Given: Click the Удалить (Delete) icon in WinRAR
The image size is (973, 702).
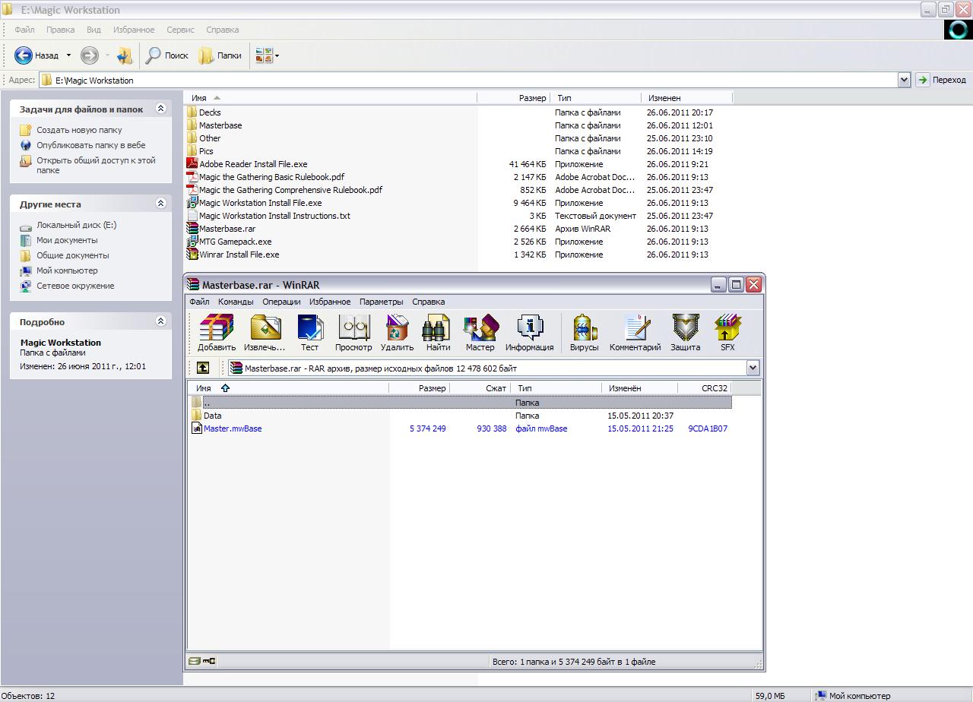Looking at the screenshot, I should pyautogui.click(x=397, y=334).
